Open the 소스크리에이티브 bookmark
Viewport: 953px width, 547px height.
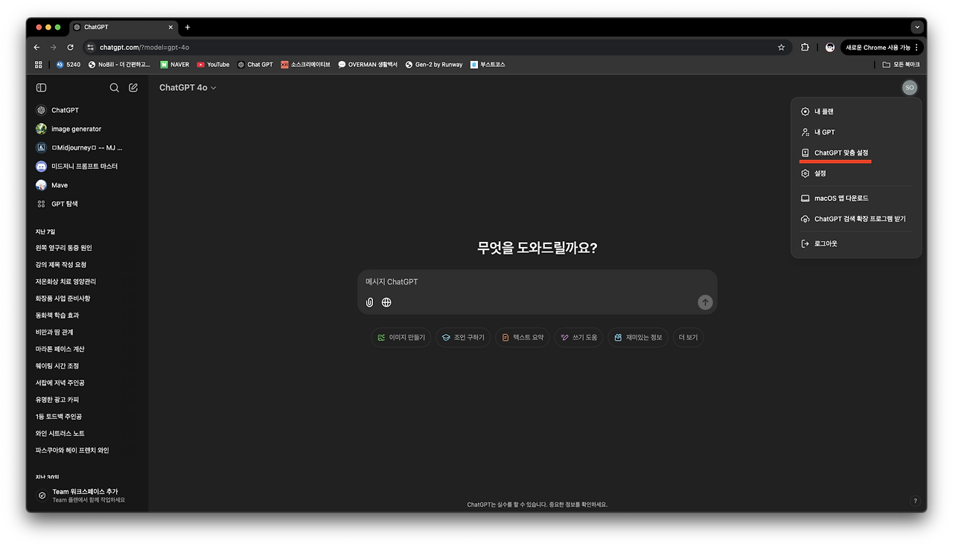305,65
